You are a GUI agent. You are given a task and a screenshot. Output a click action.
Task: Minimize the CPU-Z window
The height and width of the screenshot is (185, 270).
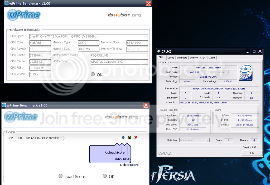(x=247, y=51)
